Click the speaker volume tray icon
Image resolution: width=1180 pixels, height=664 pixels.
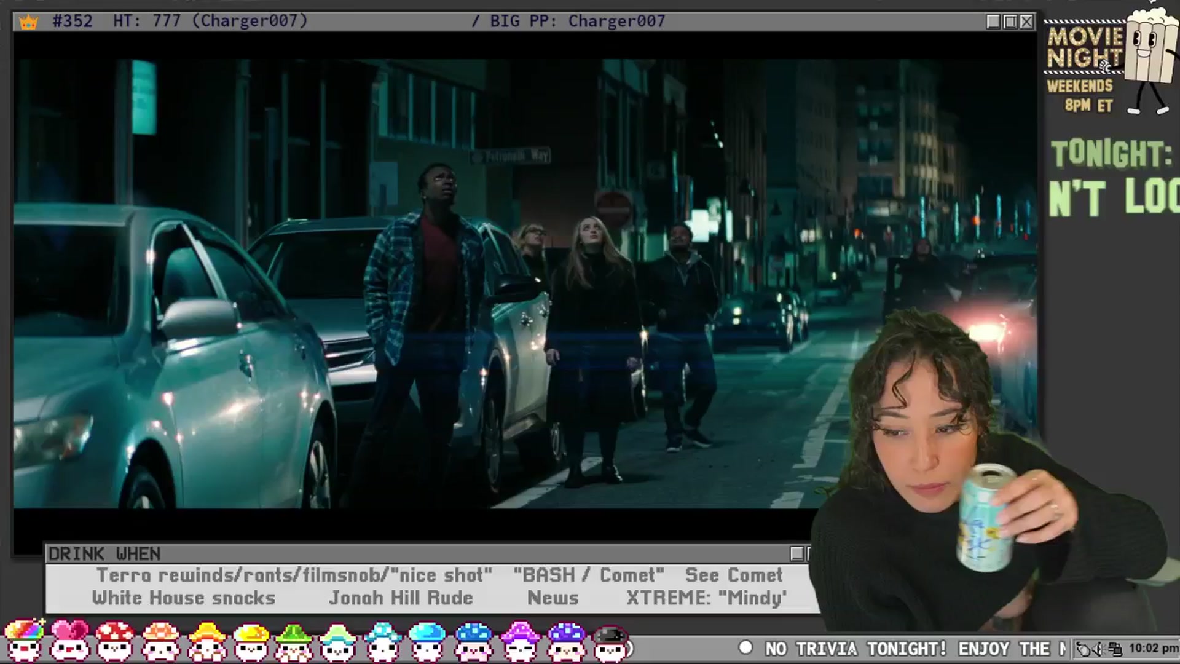(x=1099, y=649)
